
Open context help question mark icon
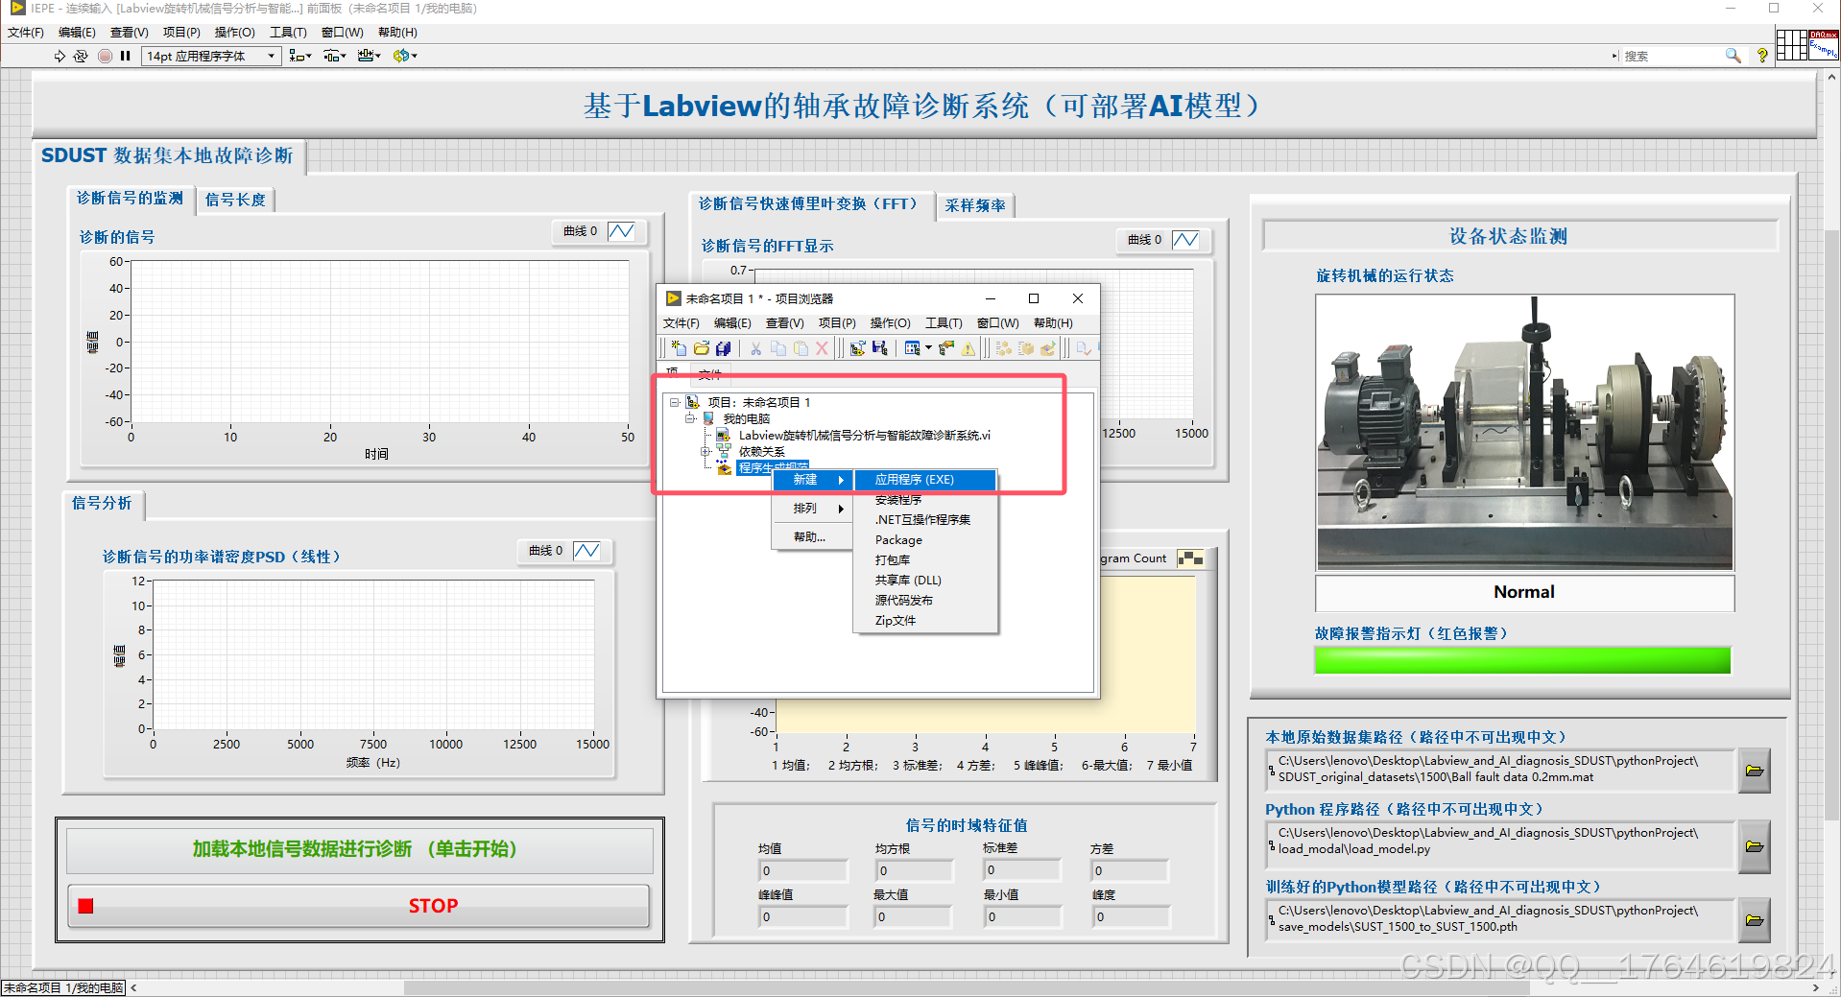click(1762, 56)
